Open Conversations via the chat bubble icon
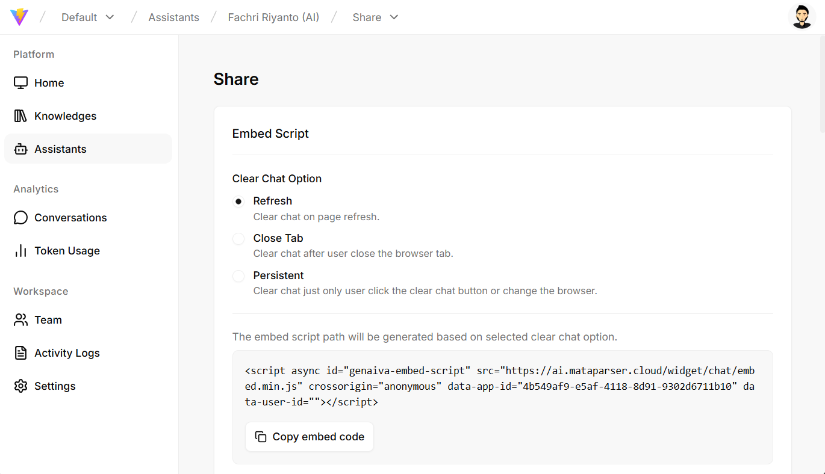 point(20,217)
